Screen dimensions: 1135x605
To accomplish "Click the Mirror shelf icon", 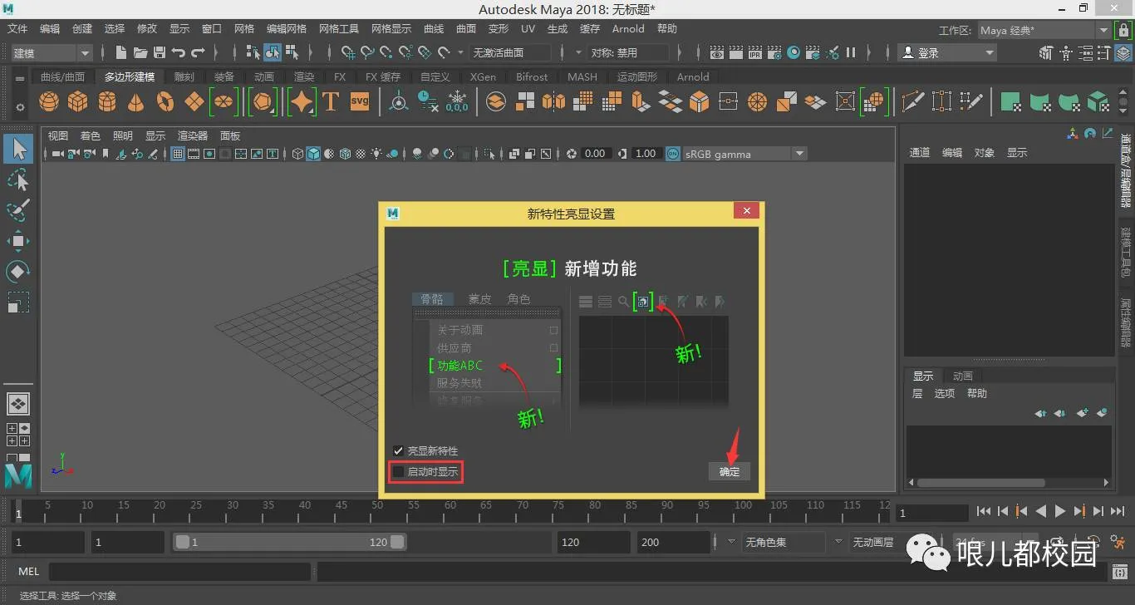I will point(553,101).
